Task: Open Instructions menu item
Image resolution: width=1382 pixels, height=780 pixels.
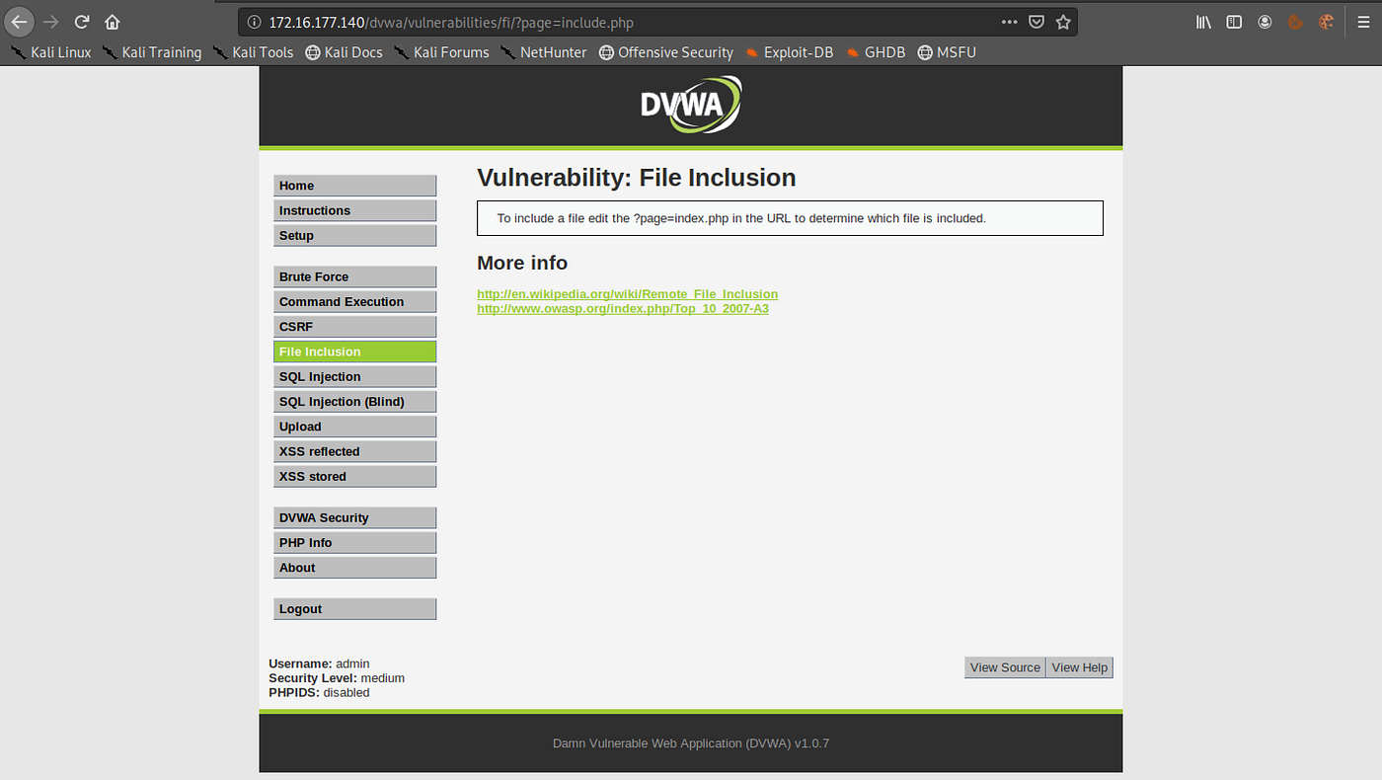Action: click(354, 210)
